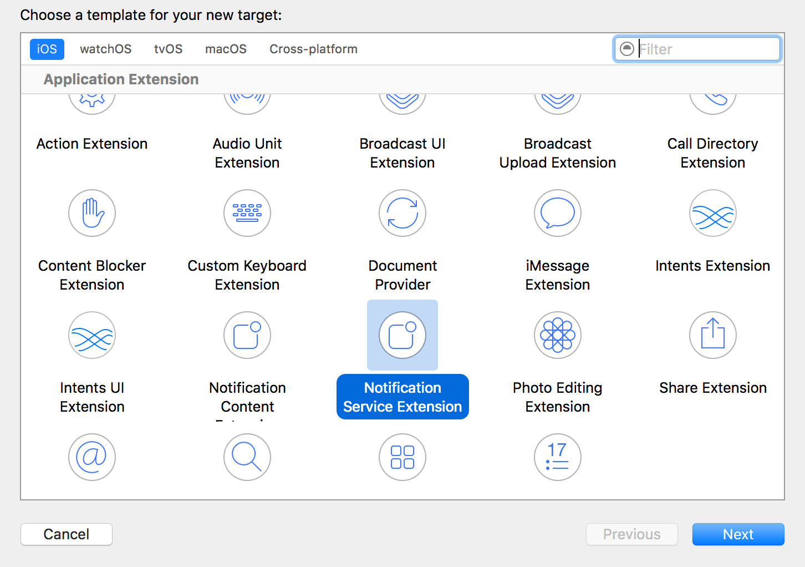Select the Custom Keyboard Extension keyboard icon
805x567 pixels.
[x=247, y=213]
